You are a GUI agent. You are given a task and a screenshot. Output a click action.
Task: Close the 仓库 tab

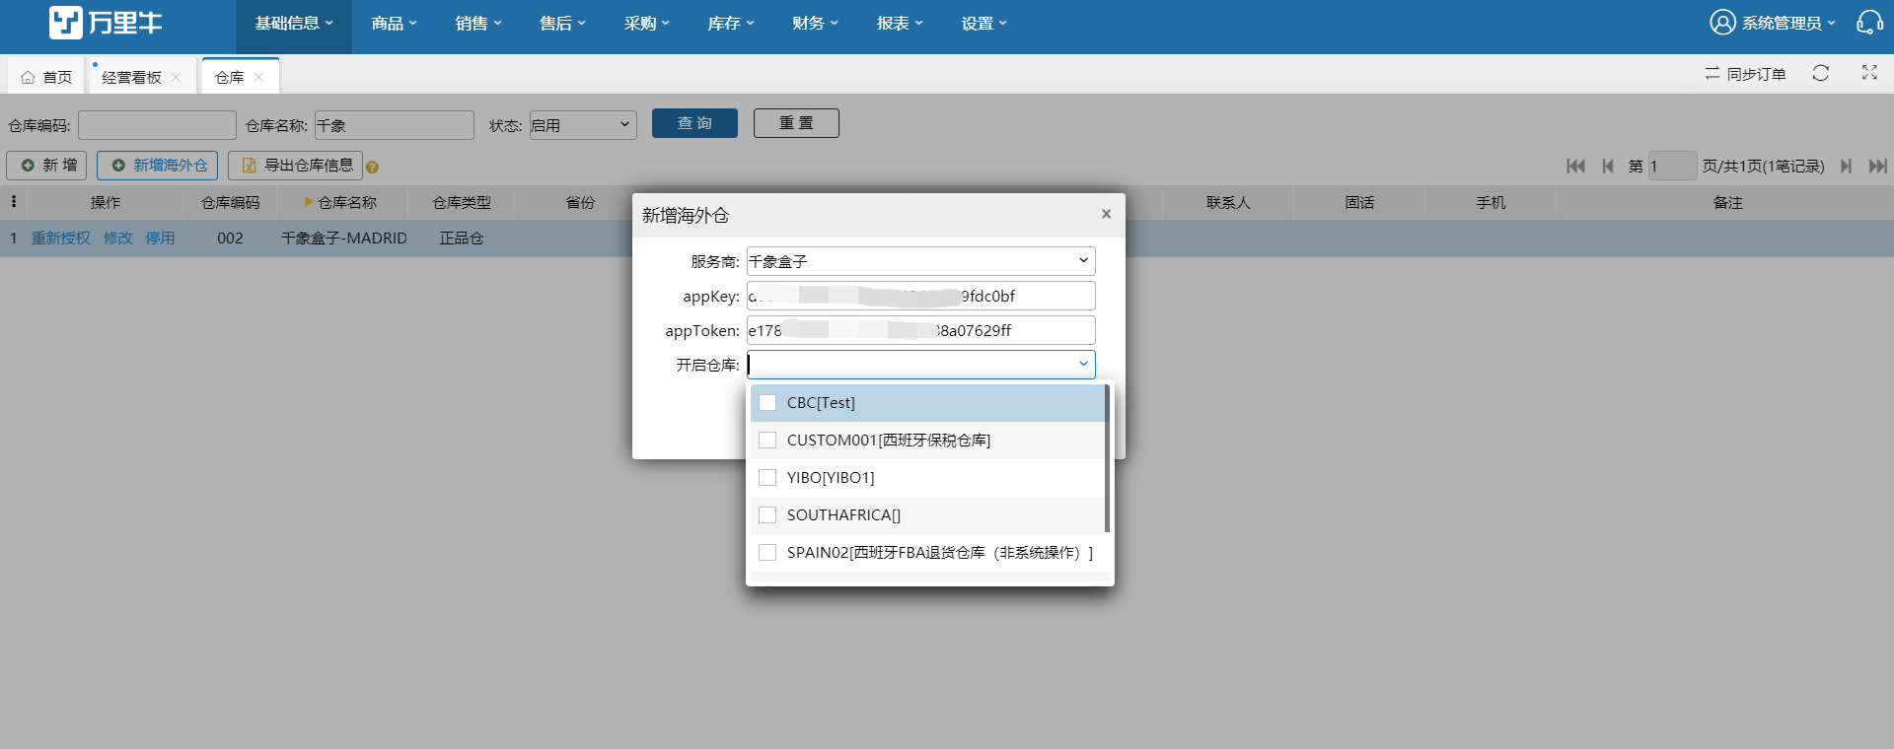coord(258,77)
